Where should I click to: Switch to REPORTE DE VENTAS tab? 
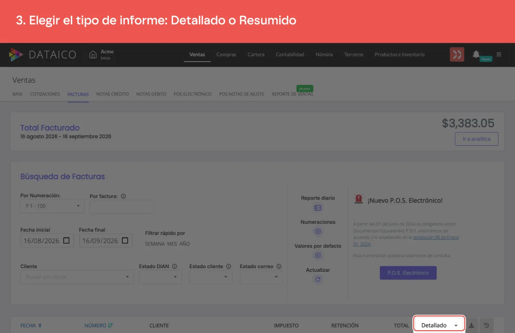(293, 94)
